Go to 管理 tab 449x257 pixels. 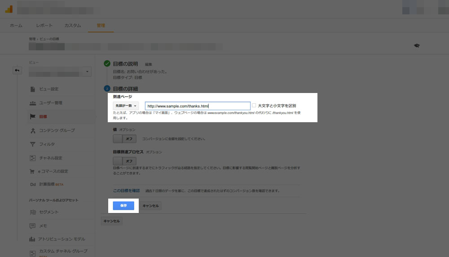pyautogui.click(x=101, y=26)
